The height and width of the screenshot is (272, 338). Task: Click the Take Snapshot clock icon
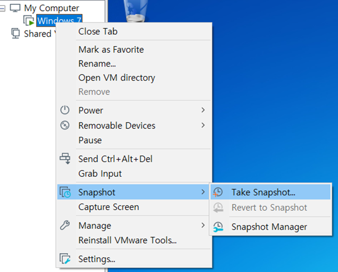(x=218, y=192)
